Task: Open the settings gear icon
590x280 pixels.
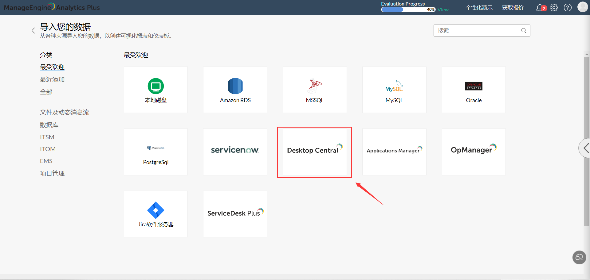Action: click(x=554, y=8)
